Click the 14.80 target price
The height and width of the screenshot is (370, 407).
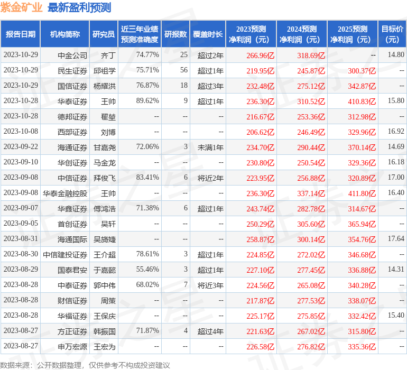coord(396,54)
